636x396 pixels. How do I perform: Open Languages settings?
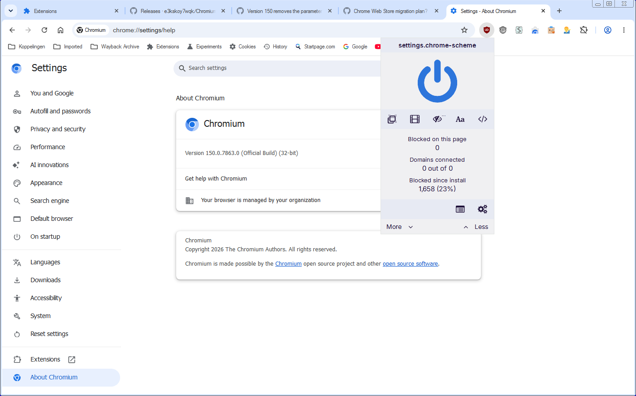tap(61, 262)
